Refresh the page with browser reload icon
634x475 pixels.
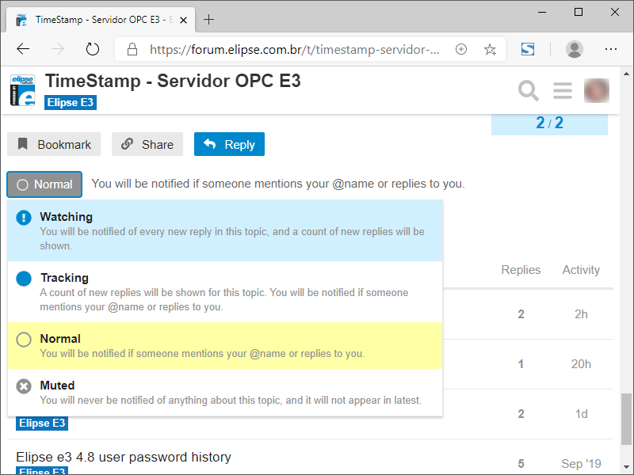tap(93, 49)
